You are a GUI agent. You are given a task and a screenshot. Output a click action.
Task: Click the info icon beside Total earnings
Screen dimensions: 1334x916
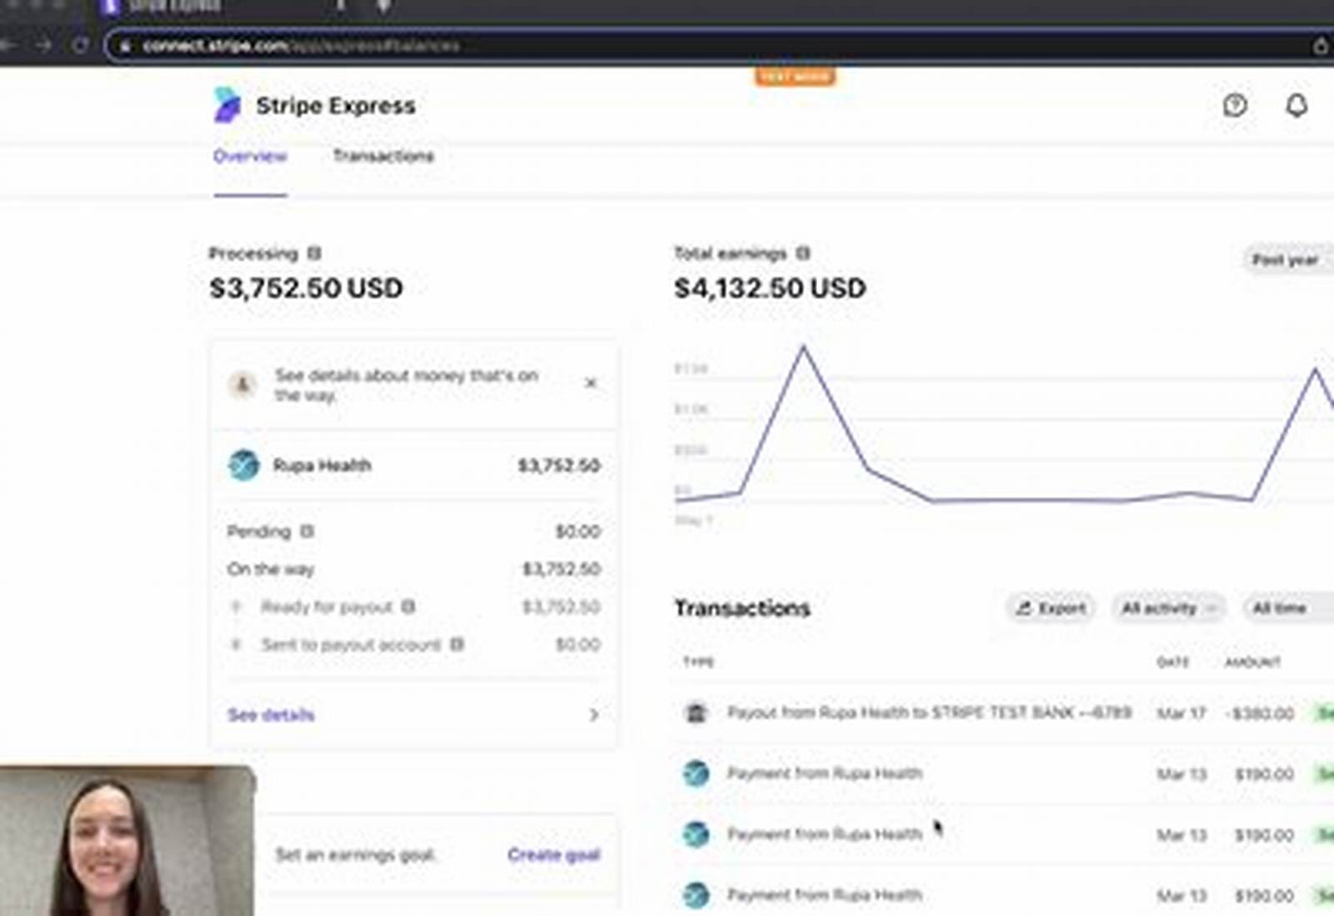tap(803, 253)
